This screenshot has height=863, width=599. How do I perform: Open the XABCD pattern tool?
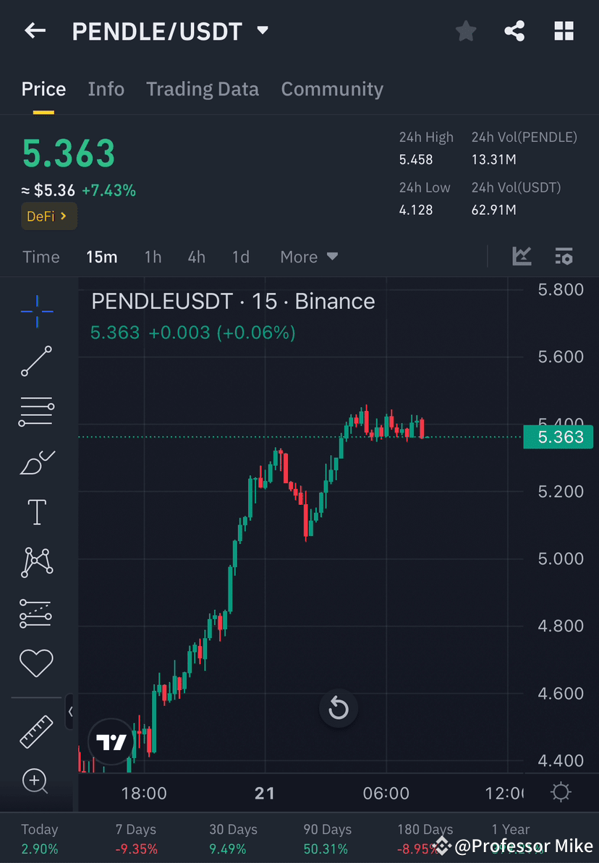tap(35, 562)
